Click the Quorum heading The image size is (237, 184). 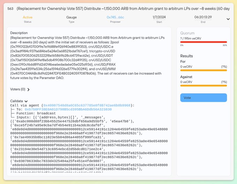[x=187, y=33]
